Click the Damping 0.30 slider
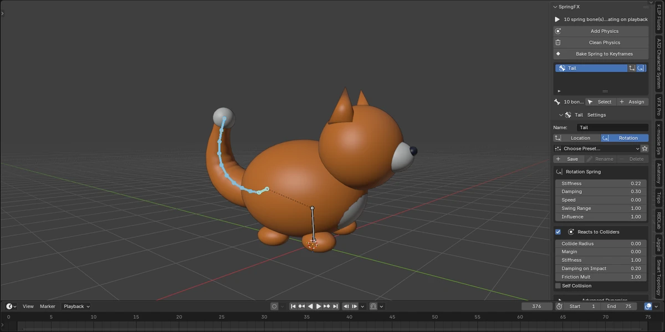Screen dimensions: 665x332 tap(601, 191)
